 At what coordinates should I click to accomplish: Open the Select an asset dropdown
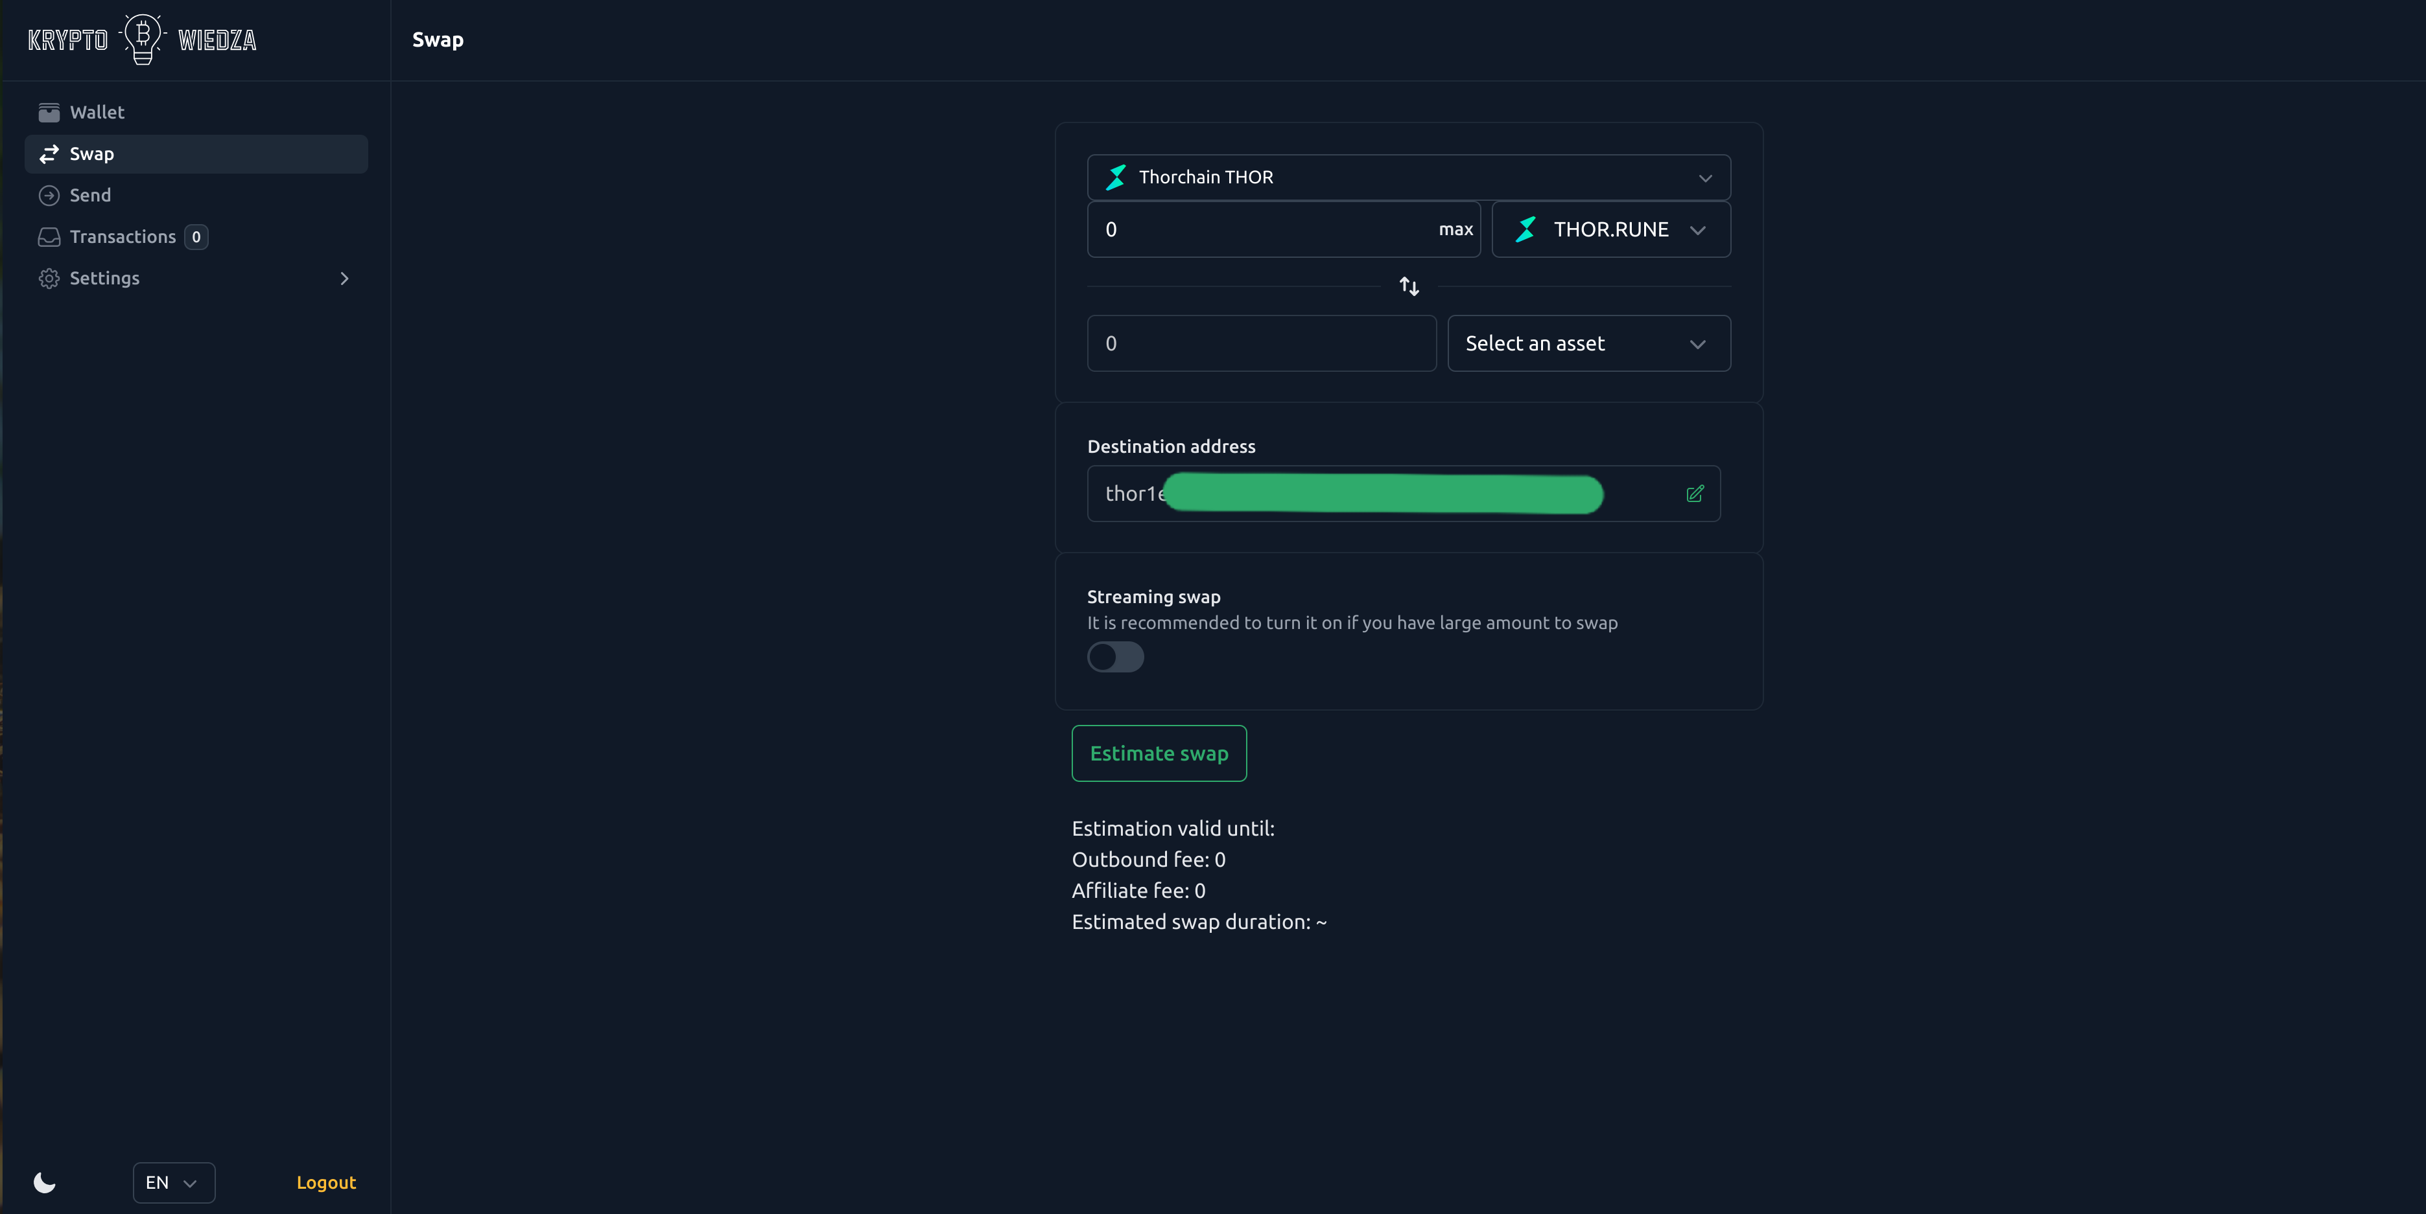(1588, 343)
